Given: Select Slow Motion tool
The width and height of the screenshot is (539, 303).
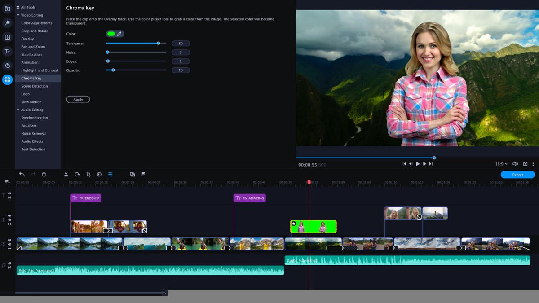Looking at the screenshot, I should [31, 102].
